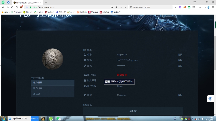Click 编辑 link next to the email address
The image size is (216, 121).
click(x=180, y=60)
